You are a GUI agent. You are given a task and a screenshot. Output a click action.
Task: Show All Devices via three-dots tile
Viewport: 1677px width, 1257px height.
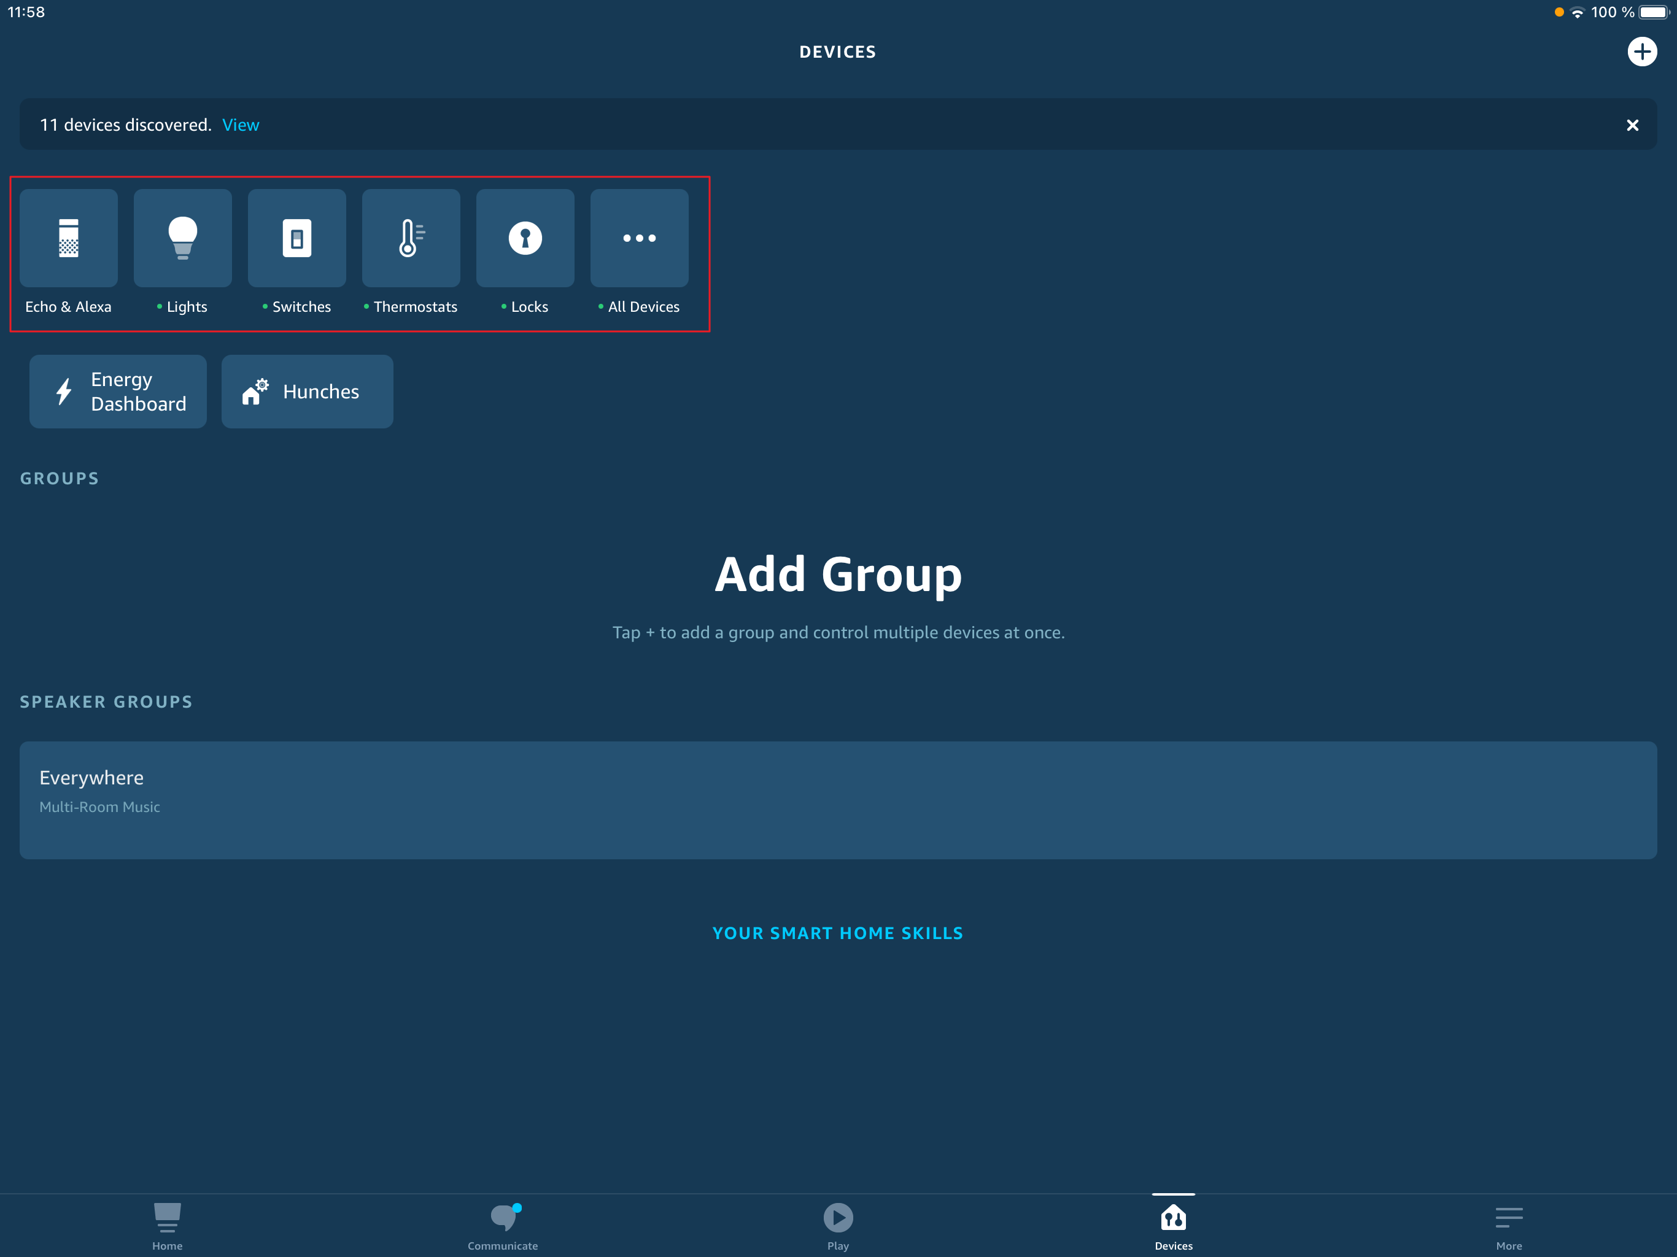(639, 238)
